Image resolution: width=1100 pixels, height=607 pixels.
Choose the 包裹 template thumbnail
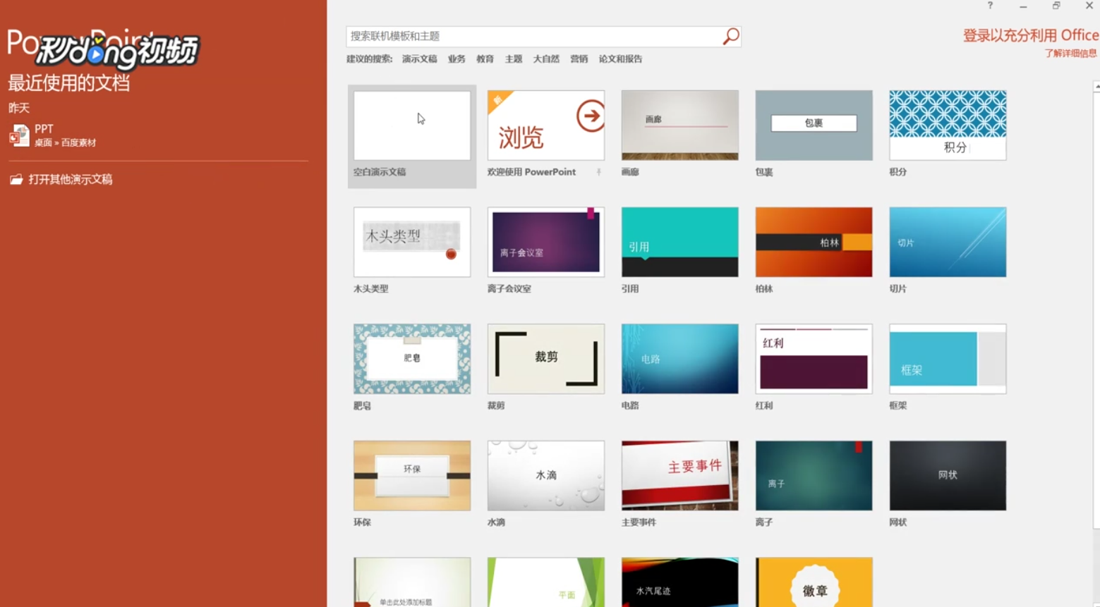click(814, 125)
